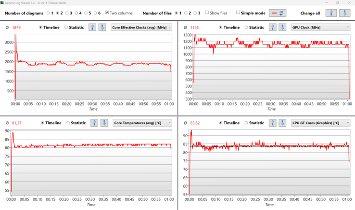The image size is (355, 210).
Task: Uncheck the Two columns checkbox
Action: tap(107, 13)
